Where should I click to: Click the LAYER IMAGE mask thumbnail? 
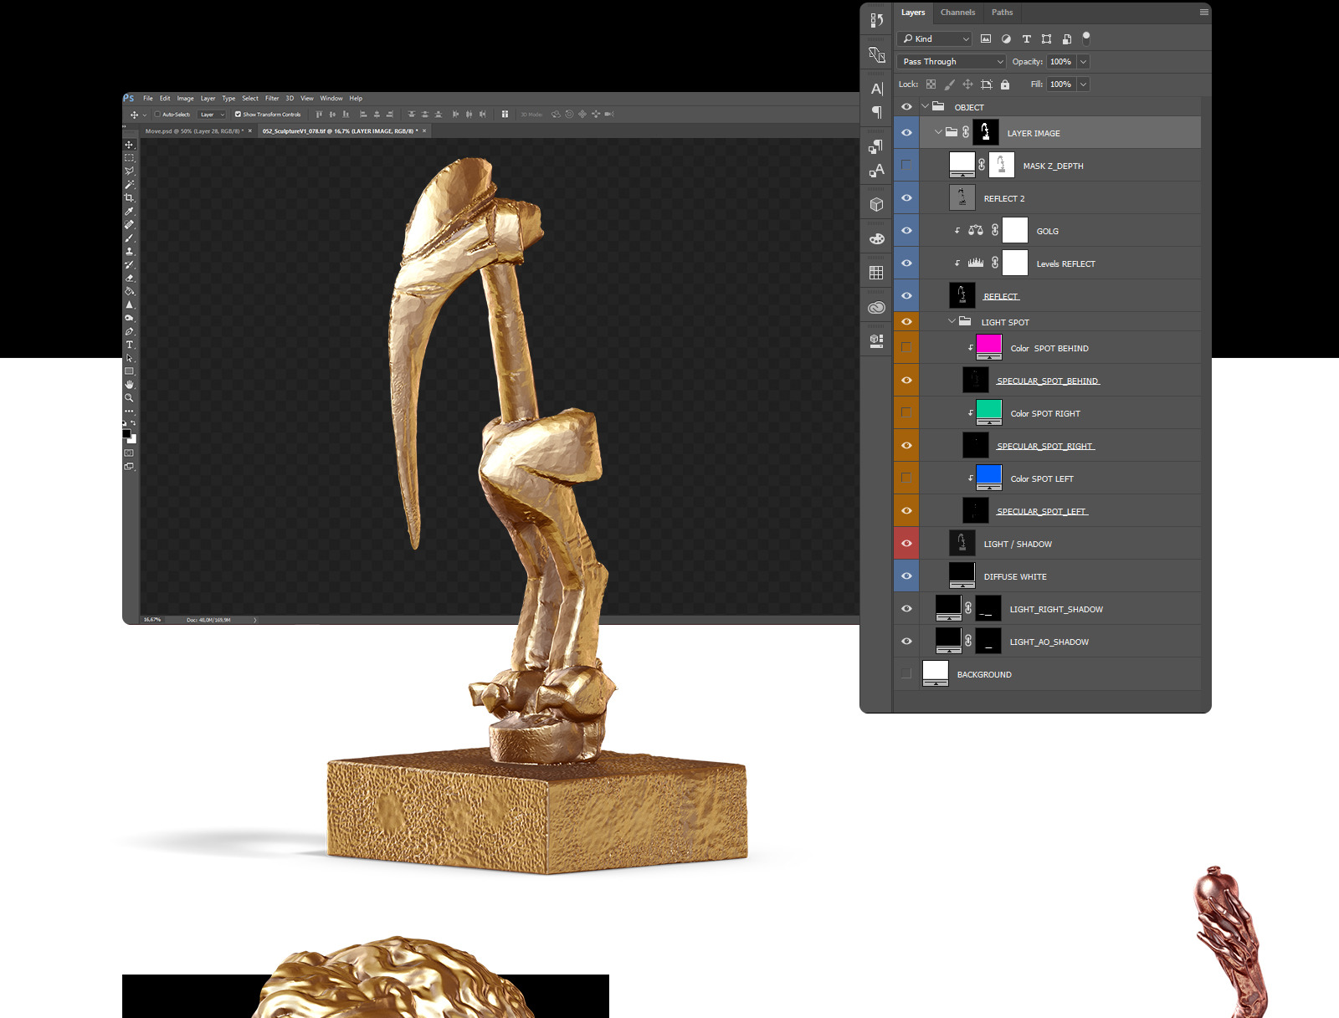coord(986,133)
